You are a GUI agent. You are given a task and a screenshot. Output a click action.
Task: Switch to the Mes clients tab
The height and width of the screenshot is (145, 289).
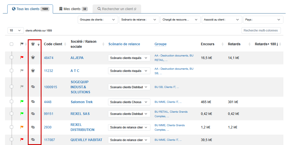(x=73, y=9)
